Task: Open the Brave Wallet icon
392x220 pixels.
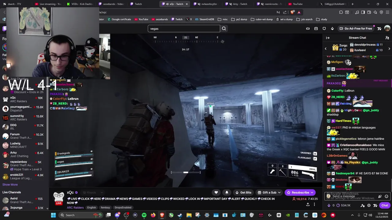Action: (x=369, y=12)
